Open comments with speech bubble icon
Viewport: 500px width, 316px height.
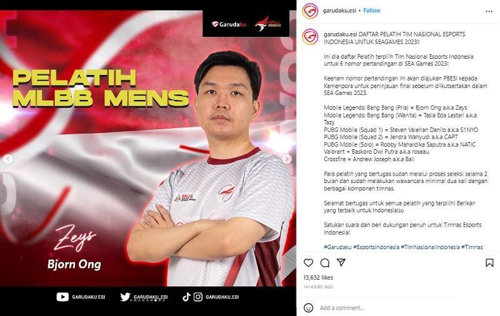[325, 263]
